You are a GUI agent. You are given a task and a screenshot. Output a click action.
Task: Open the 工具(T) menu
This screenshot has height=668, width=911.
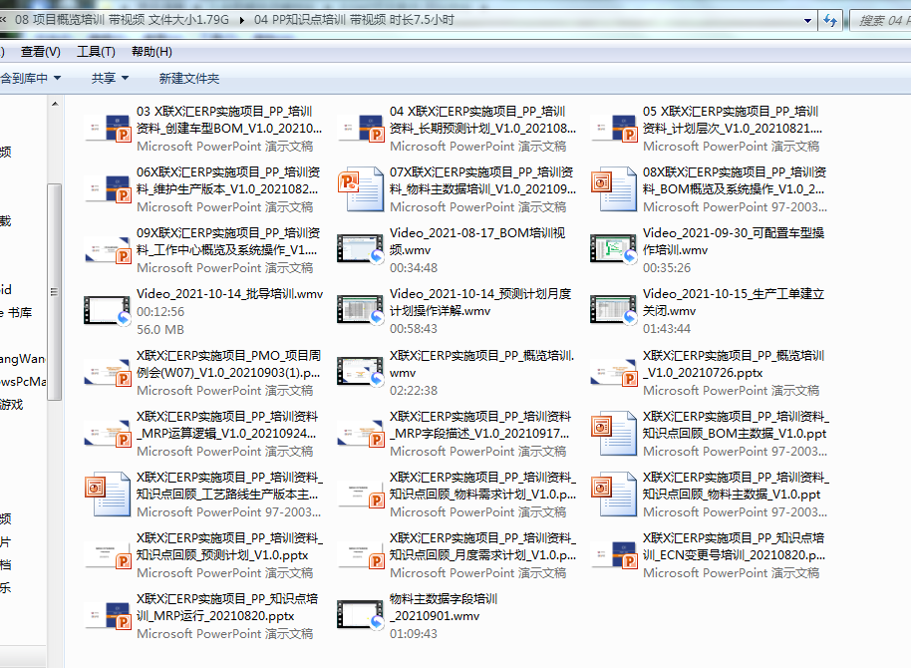click(x=96, y=52)
